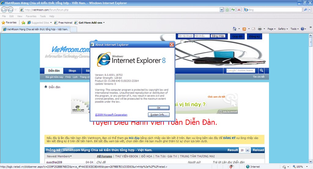Select the Viet4Room browser tab
This screenshot has height=169, width=313.
(36, 29)
